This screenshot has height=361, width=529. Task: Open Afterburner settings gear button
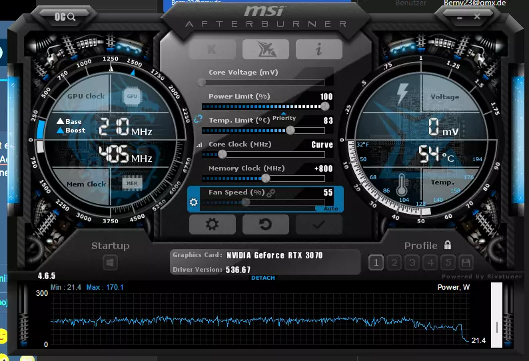tap(213, 224)
